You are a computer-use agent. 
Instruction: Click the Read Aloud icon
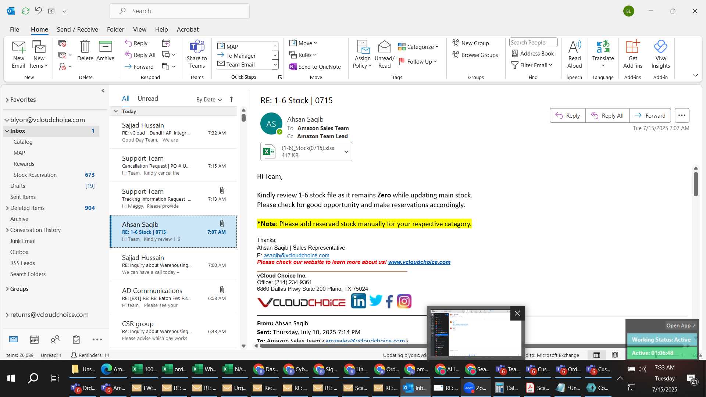[574, 47]
